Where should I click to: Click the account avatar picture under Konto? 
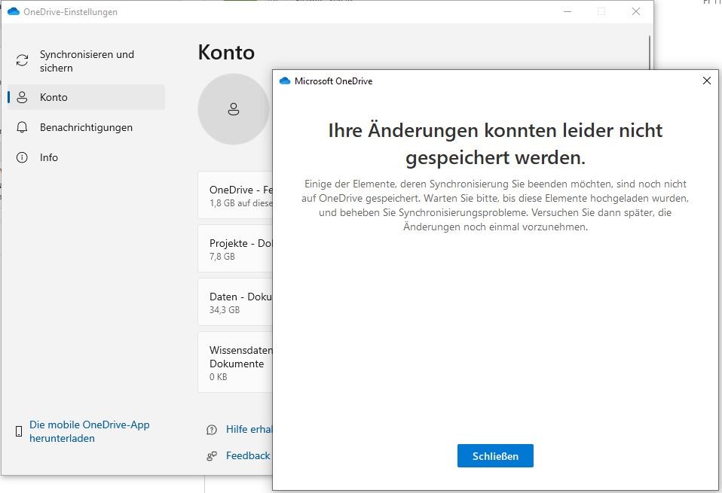[234, 109]
